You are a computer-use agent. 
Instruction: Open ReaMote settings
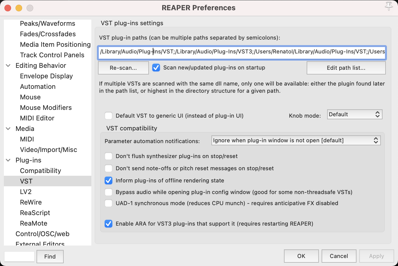pyautogui.click(x=34, y=223)
